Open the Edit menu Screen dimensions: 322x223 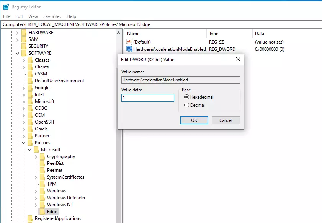click(19, 16)
